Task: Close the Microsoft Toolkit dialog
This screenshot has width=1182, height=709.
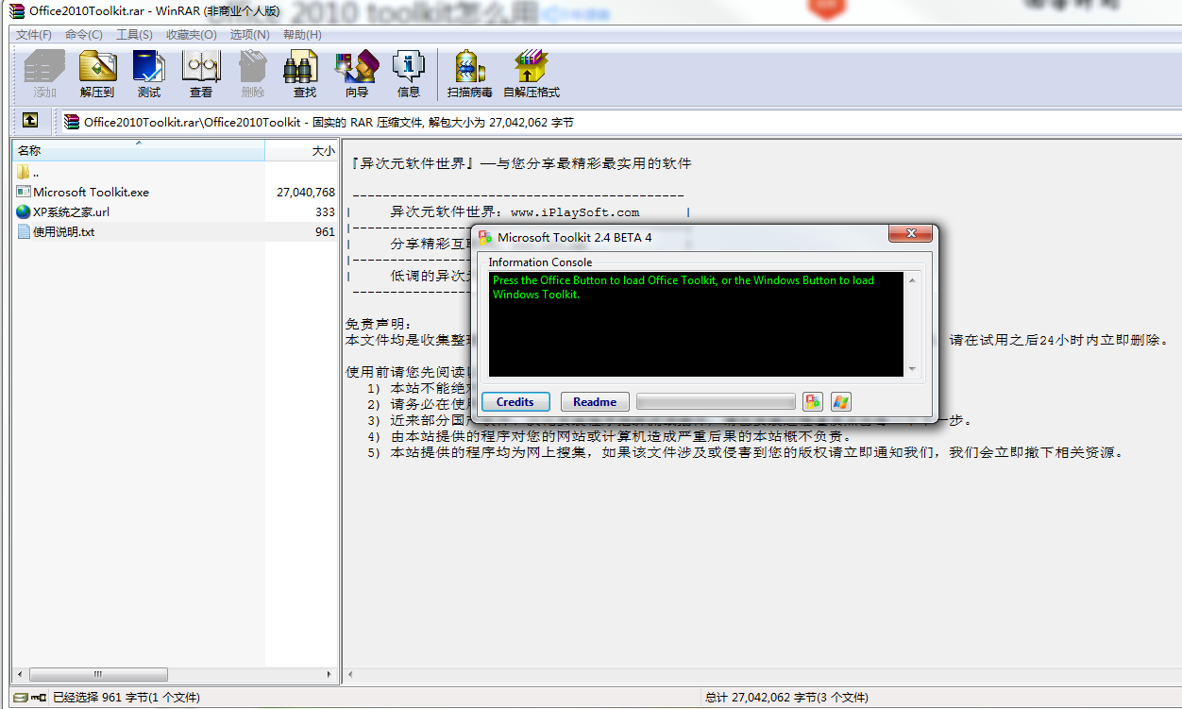Action: pyautogui.click(x=911, y=234)
